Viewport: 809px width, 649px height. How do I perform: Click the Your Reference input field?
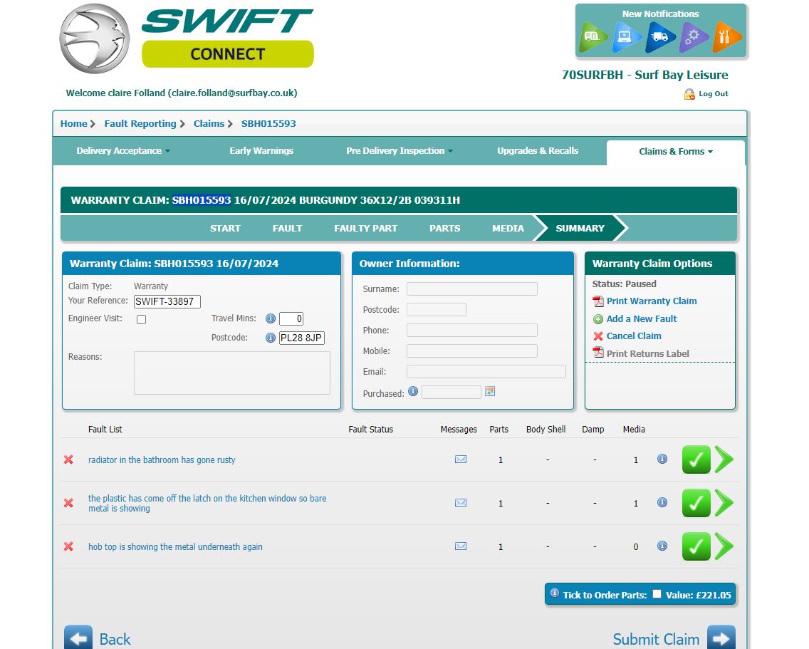[x=167, y=301]
